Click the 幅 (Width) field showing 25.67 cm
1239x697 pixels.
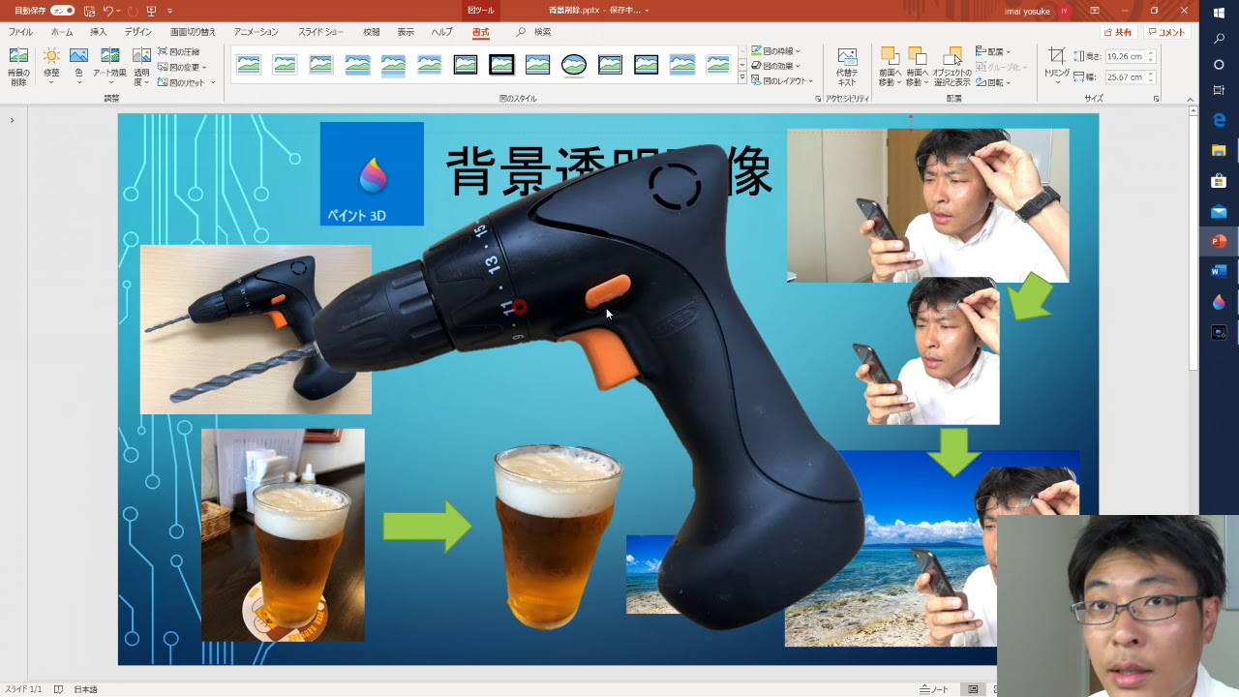[1125, 76]
